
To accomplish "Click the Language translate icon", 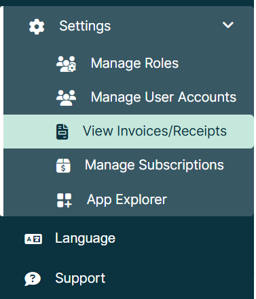I will tap(33, 239).
